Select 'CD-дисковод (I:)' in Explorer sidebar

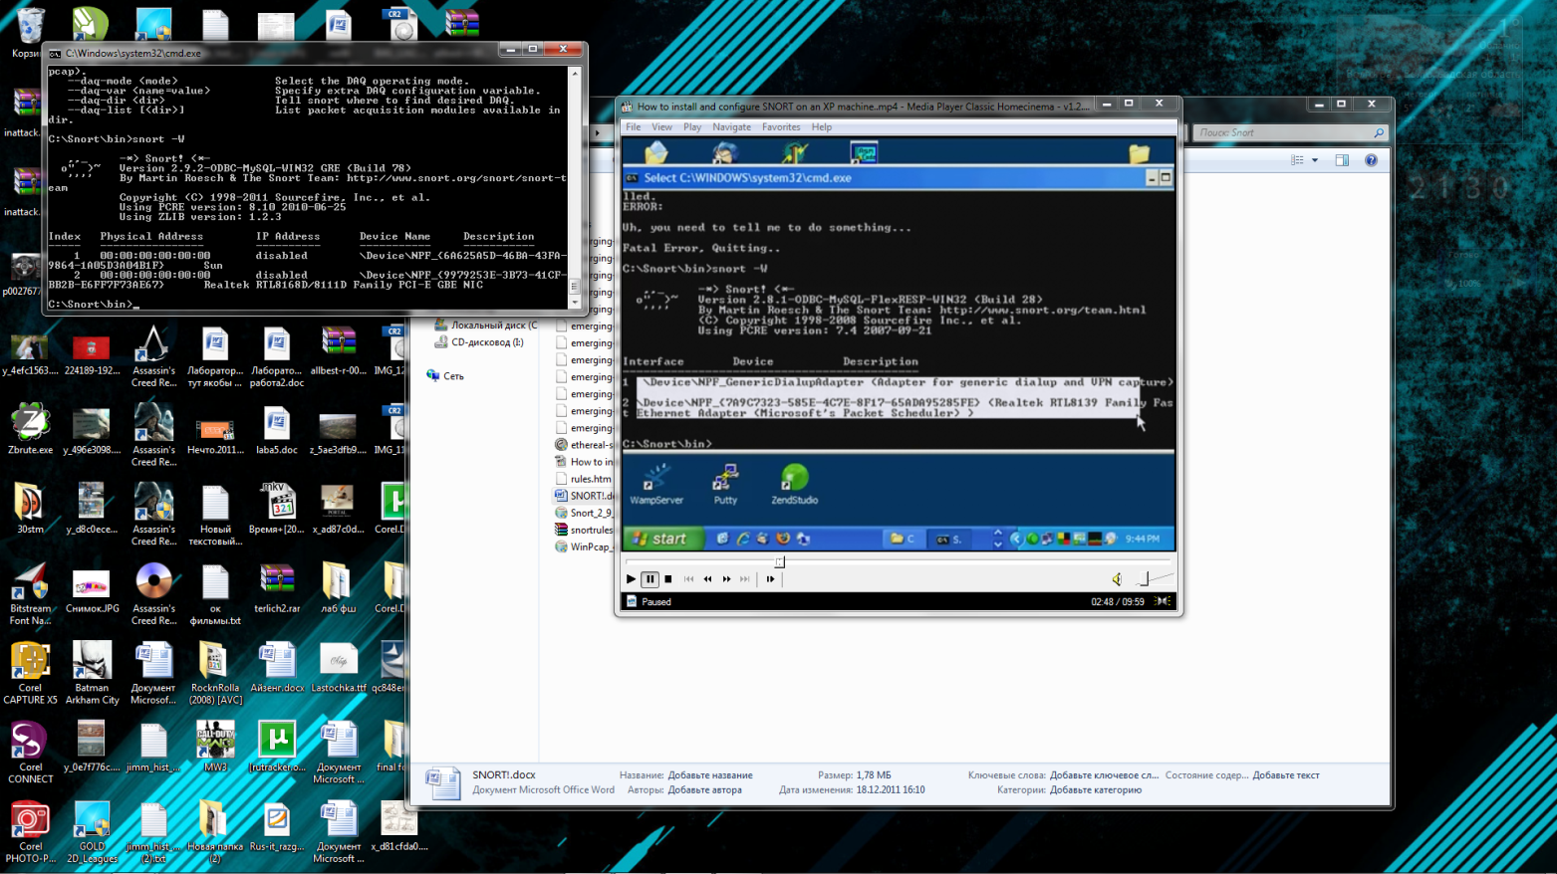click(478, 342)
